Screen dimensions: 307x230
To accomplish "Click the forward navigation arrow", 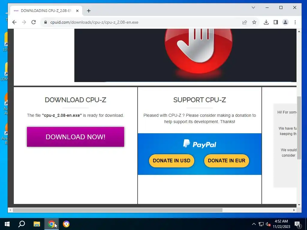I will point(24,22).
